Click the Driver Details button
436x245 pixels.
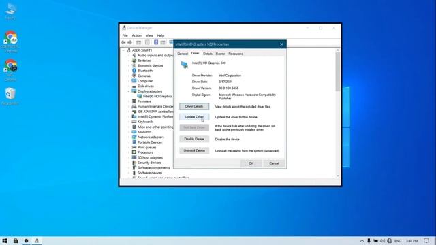(194, 106)
